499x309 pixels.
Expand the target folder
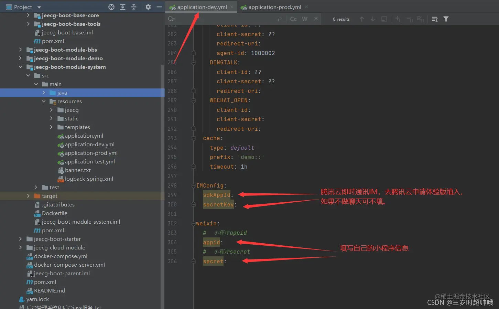tap(28, 196)
